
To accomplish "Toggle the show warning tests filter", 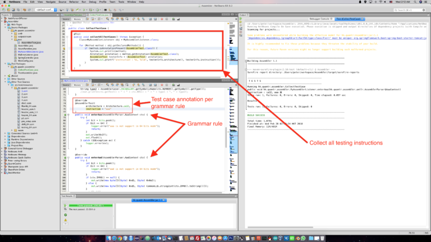I will click(x=66, y=220).
